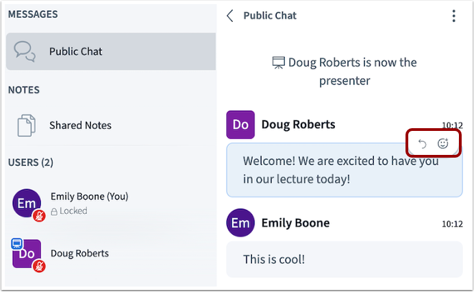This screenshot has width=474, height=292.
Task: Click Doug Roberts' avatar in the users list
Action: 27,254
